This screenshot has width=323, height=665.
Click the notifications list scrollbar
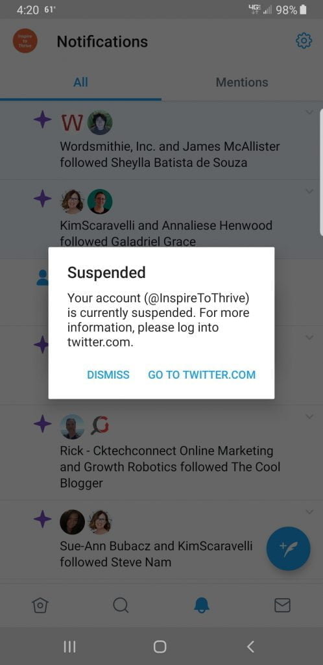321,171
